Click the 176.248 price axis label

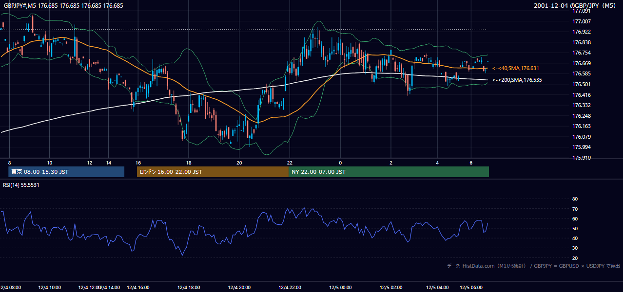click(x=581, y=116)
